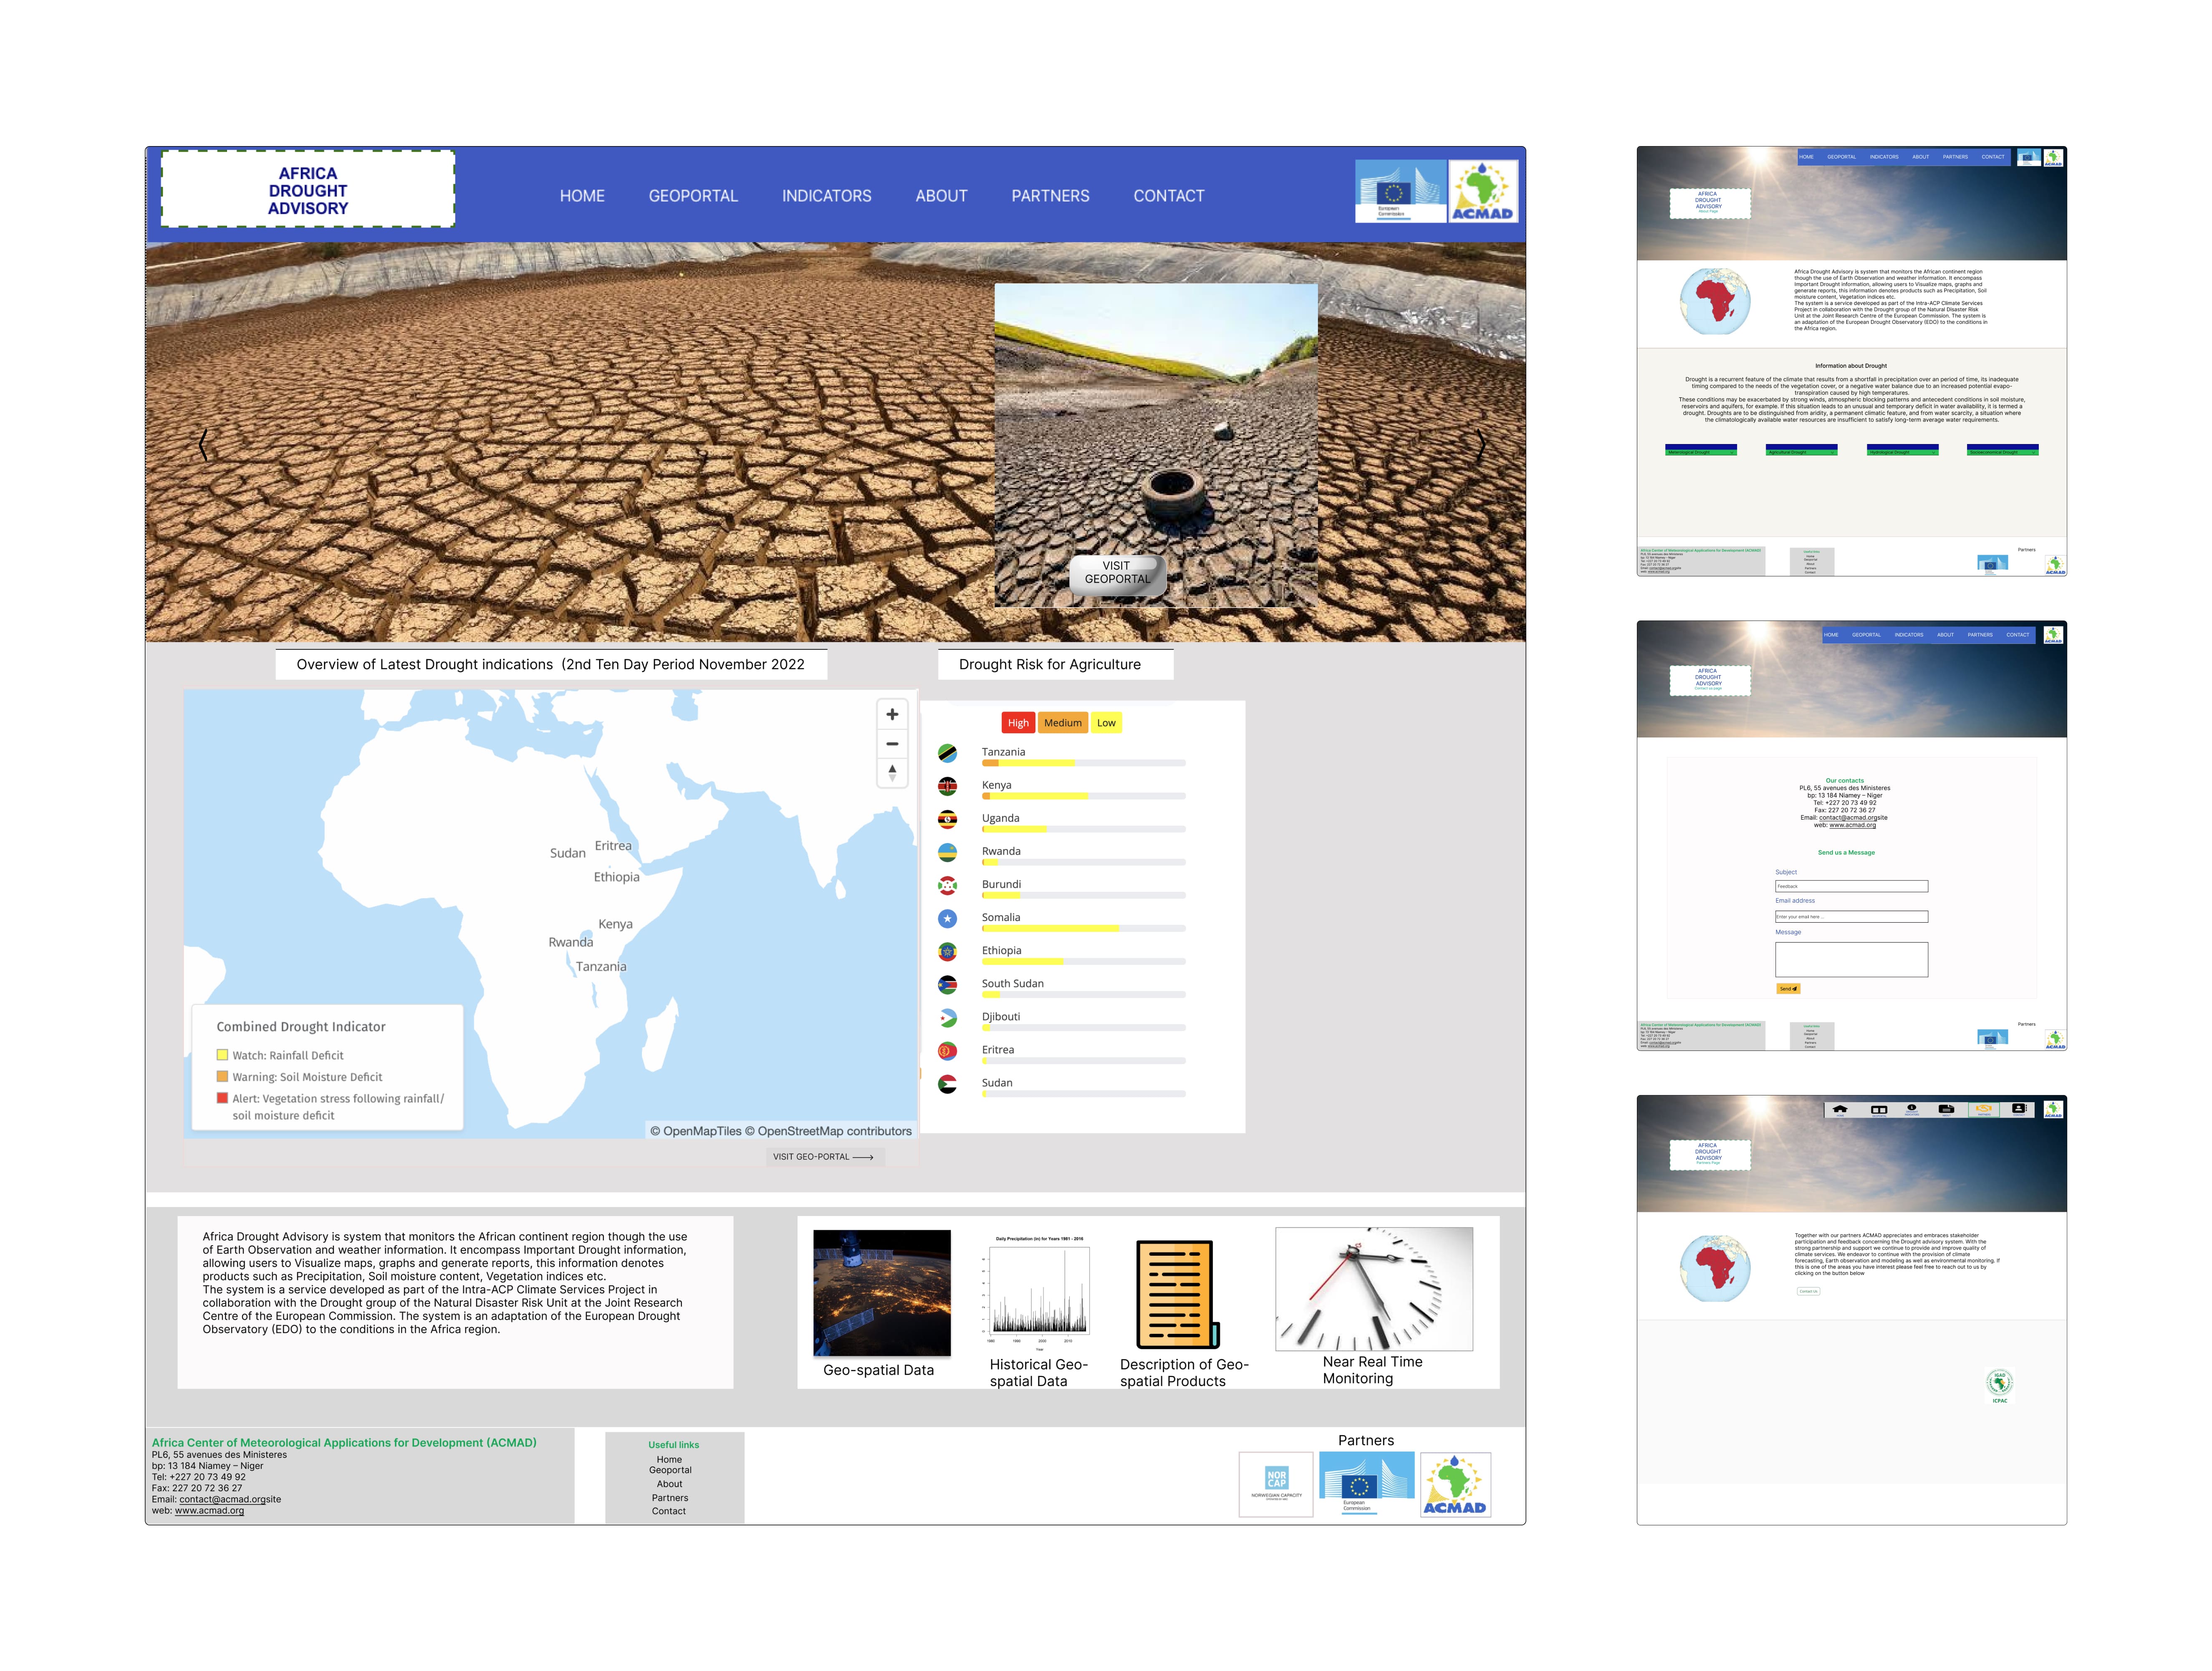Click the Djibouti flag icon
Image resolution: width=2212 pixels, height=1671 pixels.
point(947,1018)
